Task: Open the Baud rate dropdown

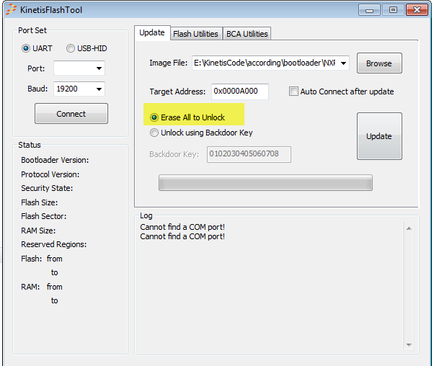Action: (x=99, y=89)
